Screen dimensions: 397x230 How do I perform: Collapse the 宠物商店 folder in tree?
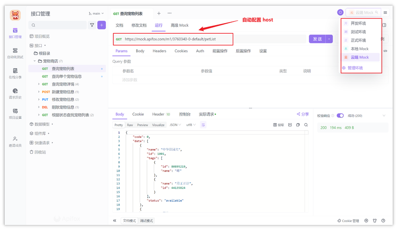[x=35, y=61]
